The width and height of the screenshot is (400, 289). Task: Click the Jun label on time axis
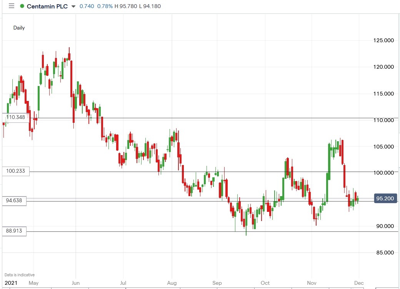pyautogui.click(x=75, y=283)
